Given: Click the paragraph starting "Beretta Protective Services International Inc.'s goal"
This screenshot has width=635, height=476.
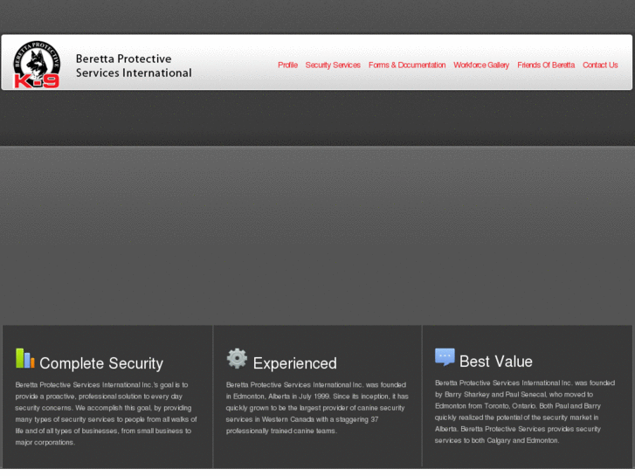Looking at the screenshot, I should [x=106, y=414].
